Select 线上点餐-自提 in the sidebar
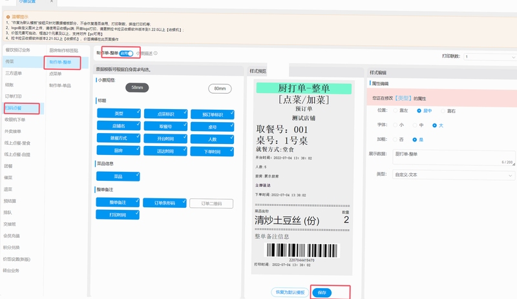 [17, 154]
